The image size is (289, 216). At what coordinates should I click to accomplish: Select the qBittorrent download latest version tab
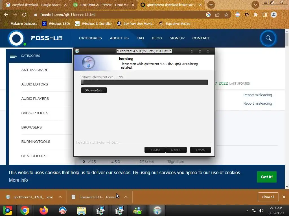[x=171, y=5]
